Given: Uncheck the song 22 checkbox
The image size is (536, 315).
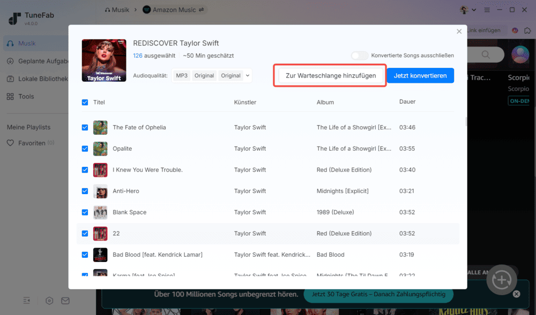Looking at the screenshot, I should click(85, 234).
